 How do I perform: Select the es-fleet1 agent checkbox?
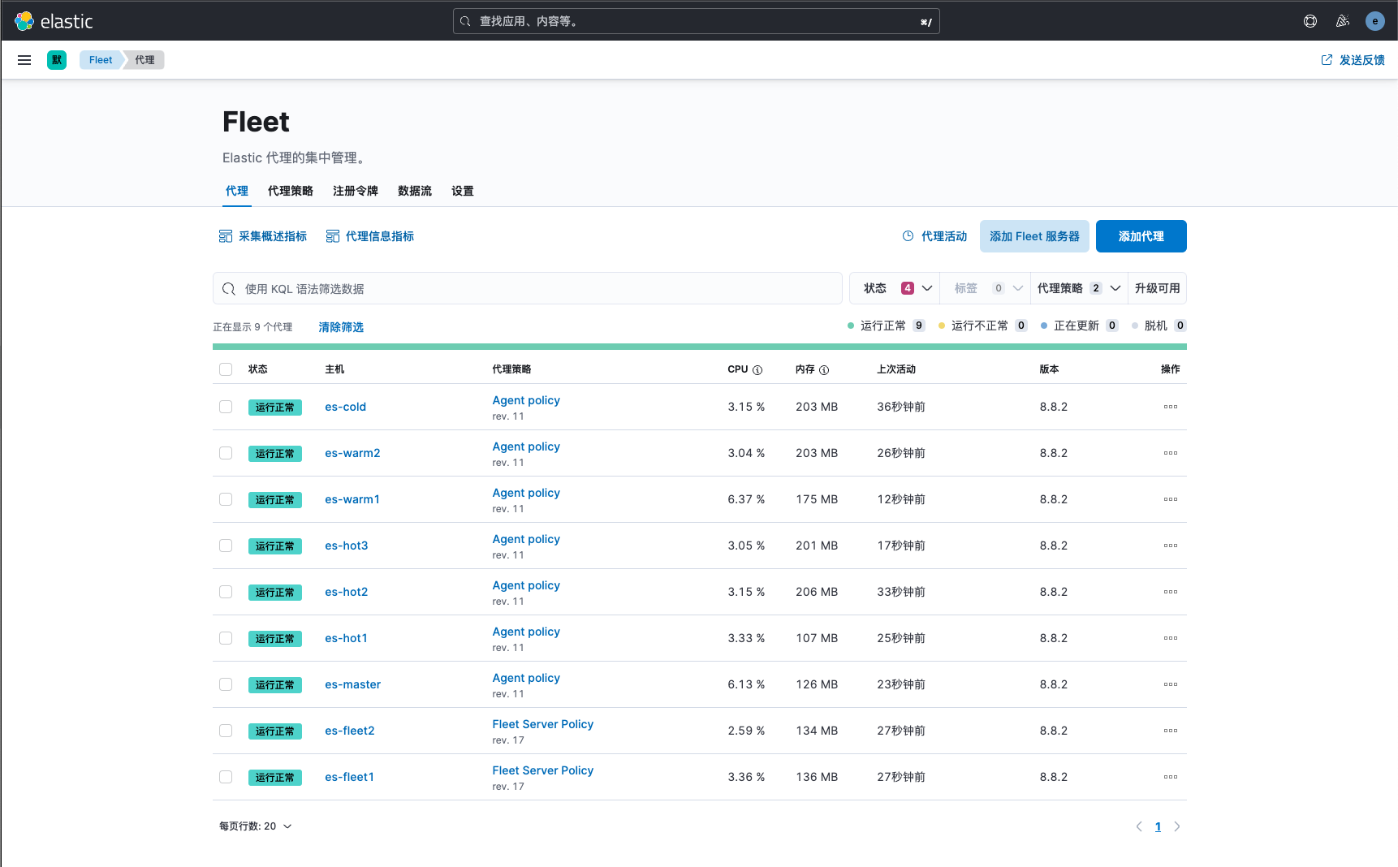pos(226,777)
